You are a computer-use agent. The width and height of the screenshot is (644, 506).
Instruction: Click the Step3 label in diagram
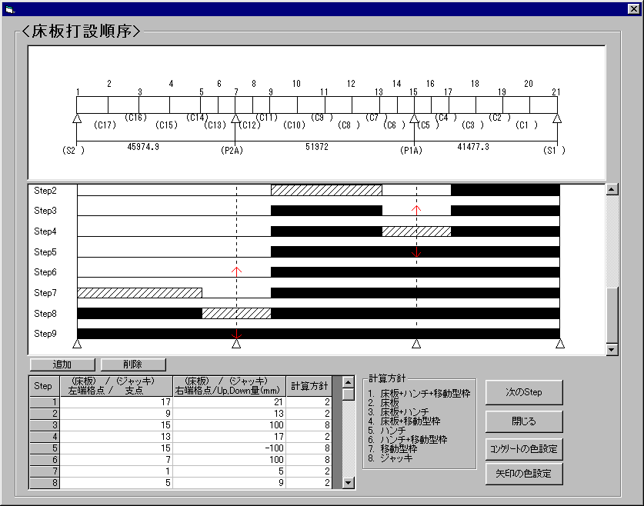point(45,211)
